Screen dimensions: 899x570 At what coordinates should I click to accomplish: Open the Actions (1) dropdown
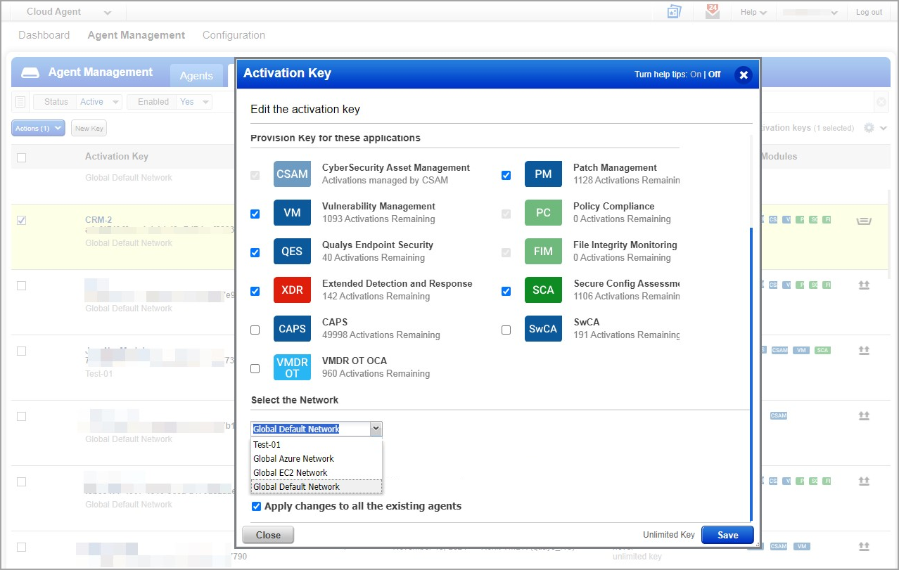point(37,127)
